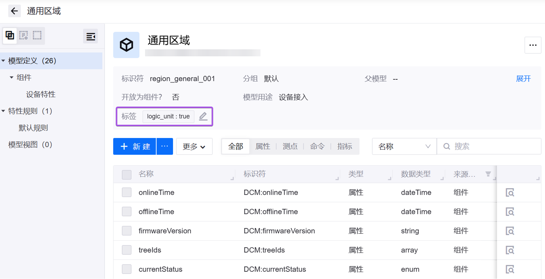The width and height of the screenshot is (545, 279).
Task: Switch to the 测点 tab
Action: (290, 146)
